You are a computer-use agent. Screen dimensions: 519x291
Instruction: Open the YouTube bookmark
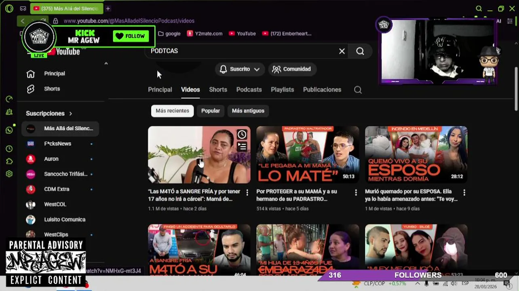pyautogui.click(x=242, y=34)
